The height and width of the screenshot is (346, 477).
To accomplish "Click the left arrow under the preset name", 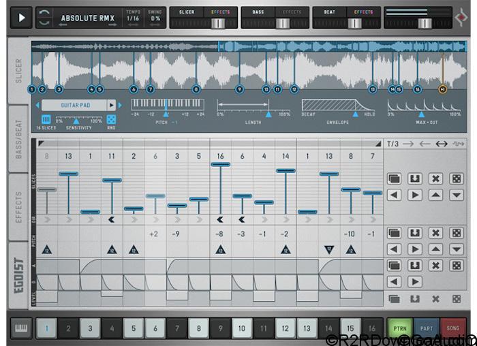I will (x=63, y=25).
